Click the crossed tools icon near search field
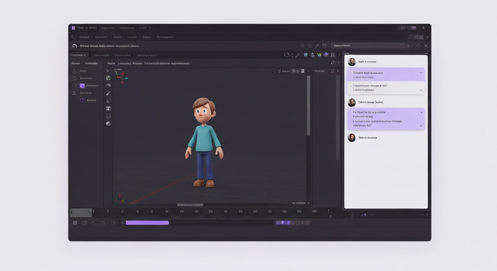The width and height of the screenshot is (497, 271). coord(317,46)
